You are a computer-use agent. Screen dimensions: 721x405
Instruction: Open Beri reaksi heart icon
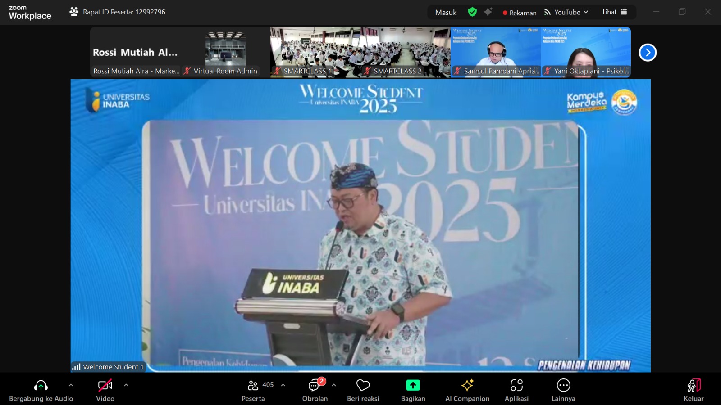point(363,385)
